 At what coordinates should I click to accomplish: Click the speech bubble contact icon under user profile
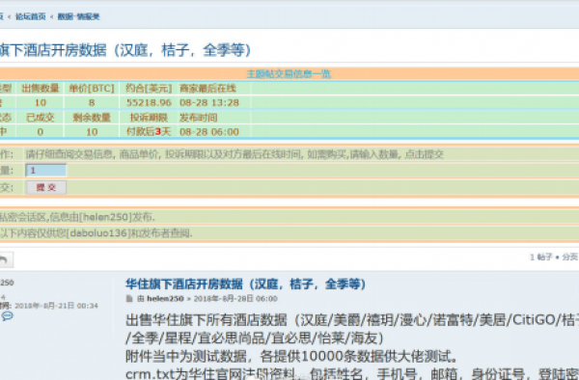(x=7, y=316)
